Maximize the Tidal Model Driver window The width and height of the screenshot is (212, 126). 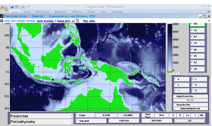point(204,16)
